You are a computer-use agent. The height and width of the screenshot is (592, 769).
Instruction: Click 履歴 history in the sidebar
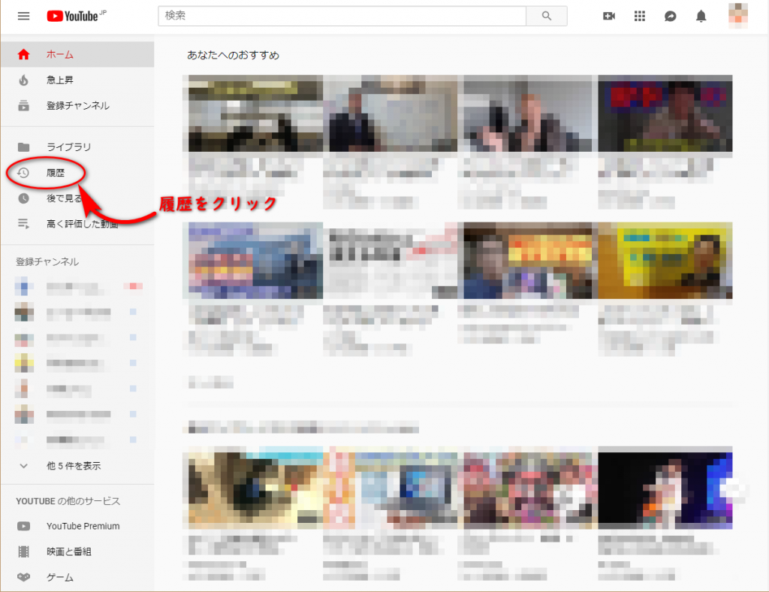56,173
